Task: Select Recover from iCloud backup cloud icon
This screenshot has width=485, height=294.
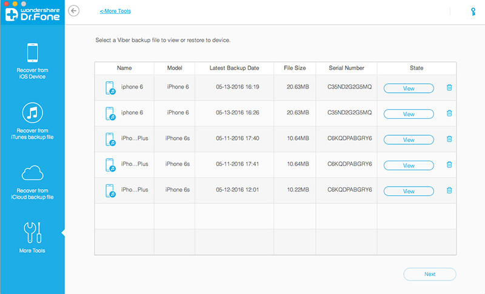Action: tap(33, 173)
